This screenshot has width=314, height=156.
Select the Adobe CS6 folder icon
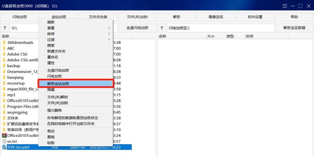[4, 54]
